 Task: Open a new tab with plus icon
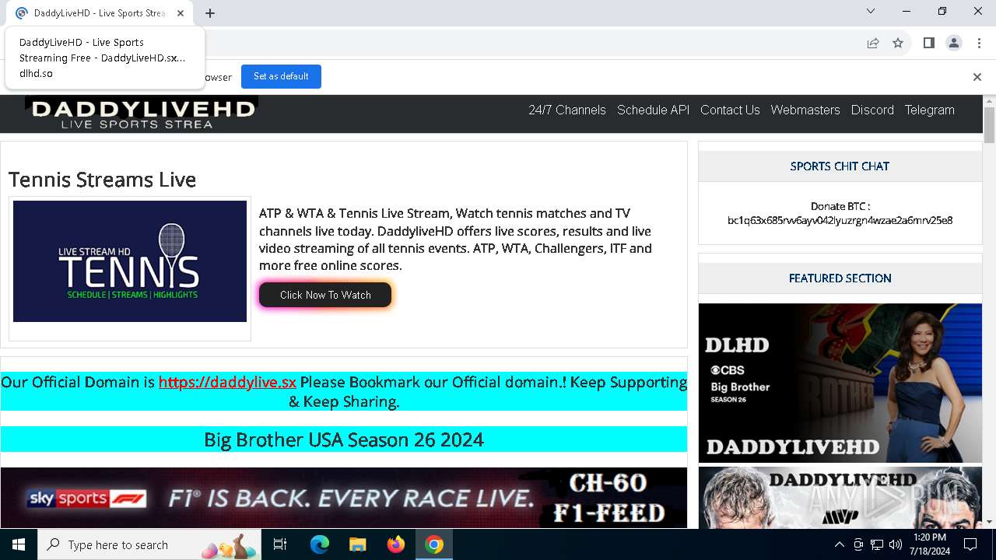coord(210,13)
